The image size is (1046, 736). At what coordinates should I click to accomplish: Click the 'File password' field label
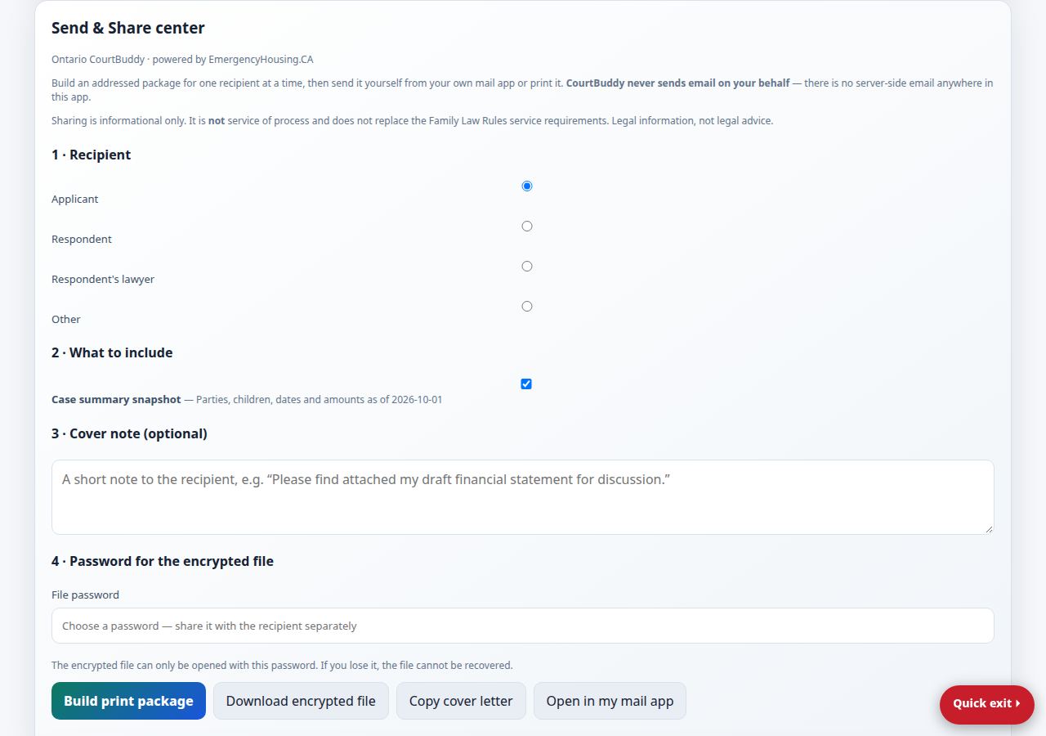pos(85,595)
